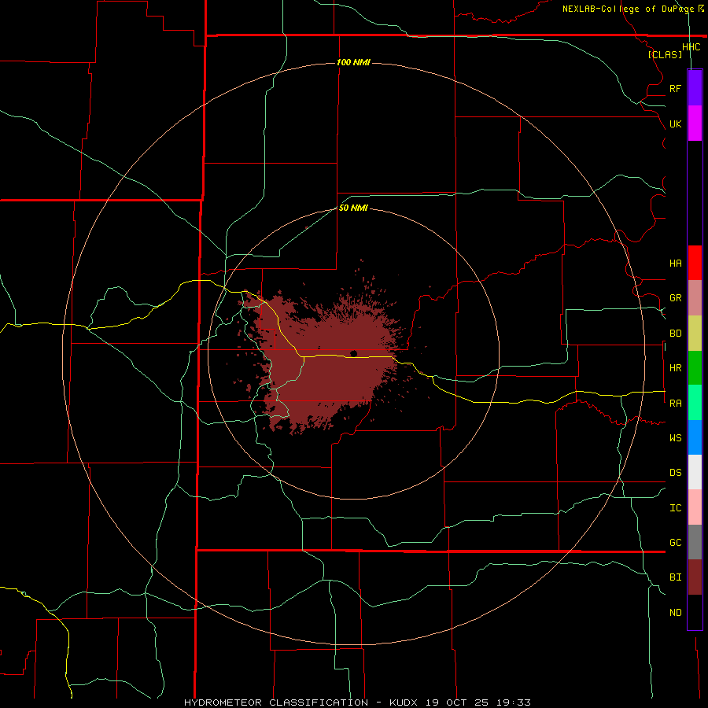Click the IC pink legend swatch

pos(695,507)
